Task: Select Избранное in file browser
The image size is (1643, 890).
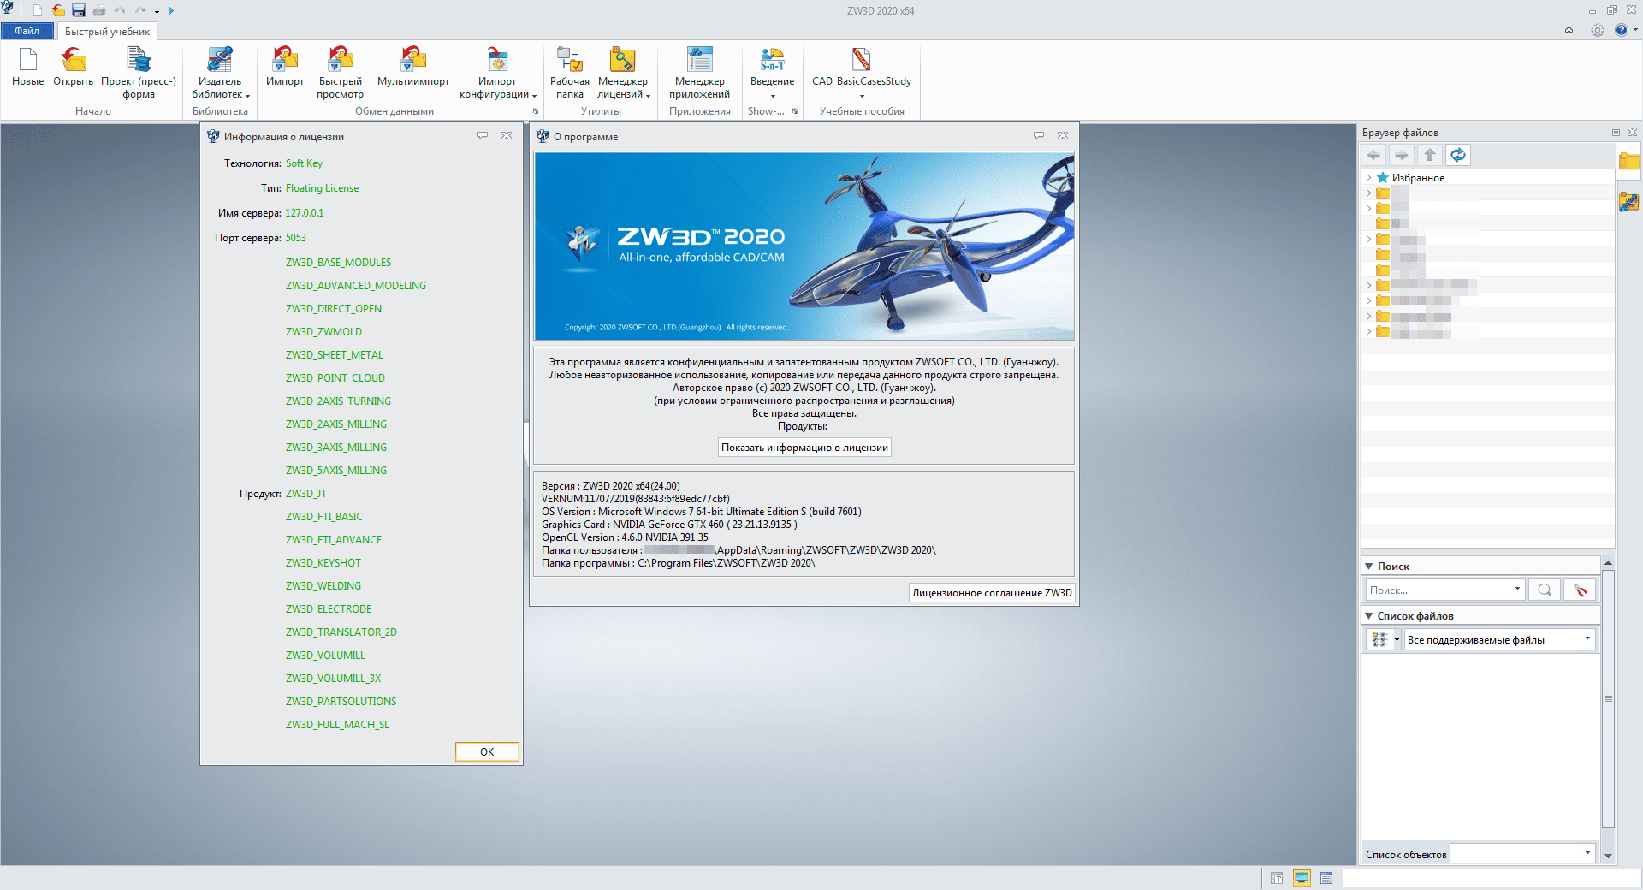Action: [1418, 178]
